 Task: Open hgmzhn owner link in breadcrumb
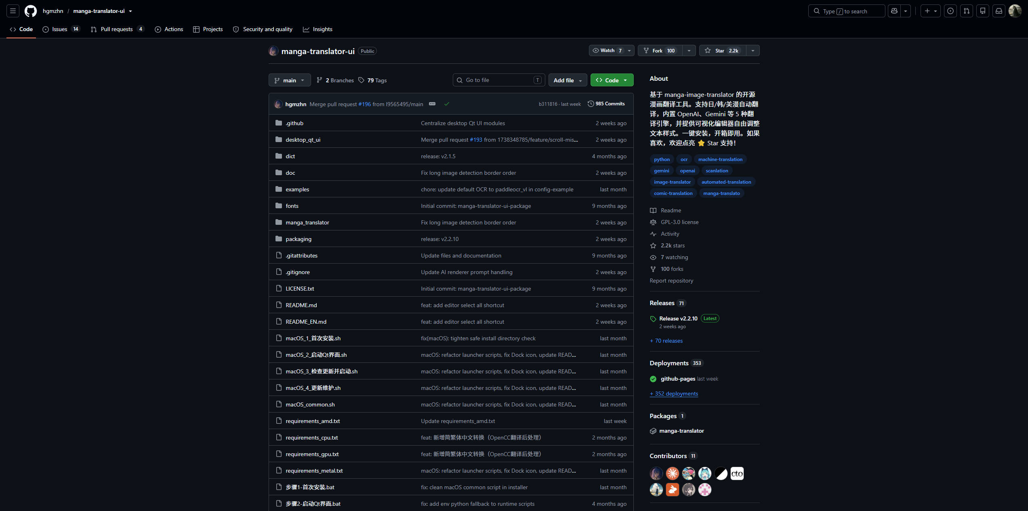point(53,11)
